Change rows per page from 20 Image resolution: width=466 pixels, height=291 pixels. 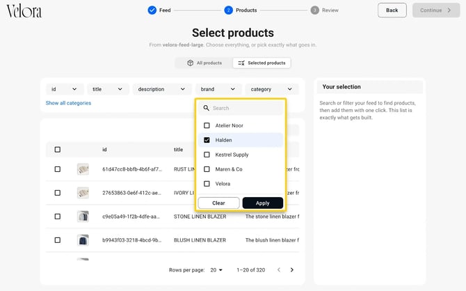click(x=216, y=270)
